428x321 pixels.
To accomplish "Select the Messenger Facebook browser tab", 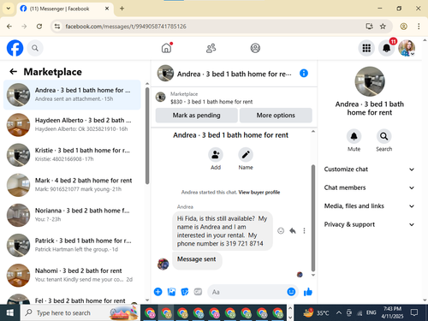I will point(65,9).
